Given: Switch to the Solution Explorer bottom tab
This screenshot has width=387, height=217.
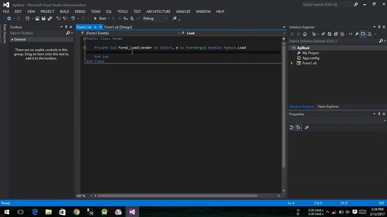Looking at the screenshot, I should click(302, 107).
